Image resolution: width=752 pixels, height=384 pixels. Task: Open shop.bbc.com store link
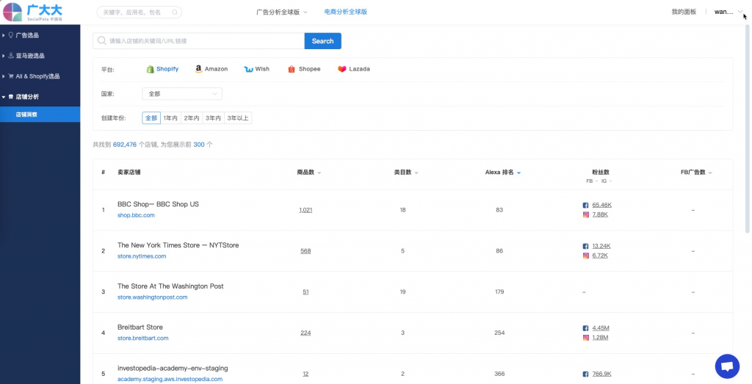coord(136,215)
